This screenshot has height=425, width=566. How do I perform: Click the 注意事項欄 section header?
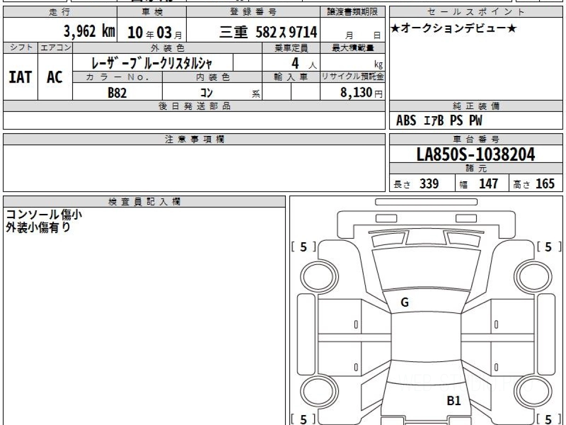(x=194, y=139)
